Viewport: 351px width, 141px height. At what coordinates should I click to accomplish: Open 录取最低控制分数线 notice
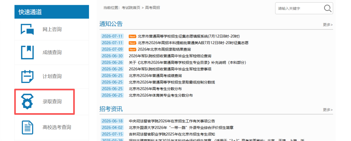coord(172,82)
